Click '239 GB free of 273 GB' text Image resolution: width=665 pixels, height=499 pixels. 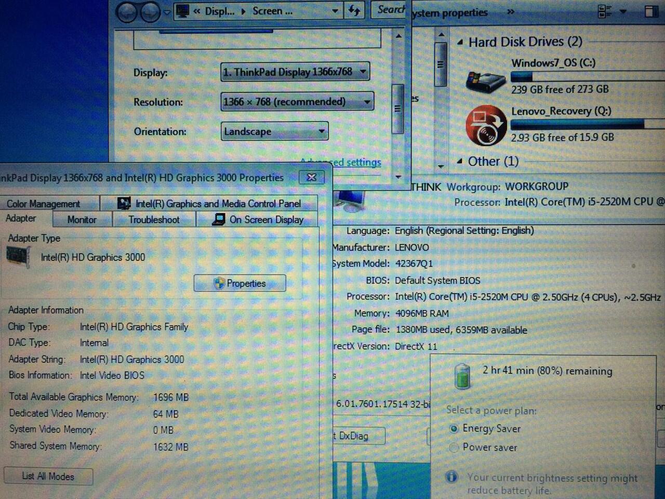pos(560,89)
